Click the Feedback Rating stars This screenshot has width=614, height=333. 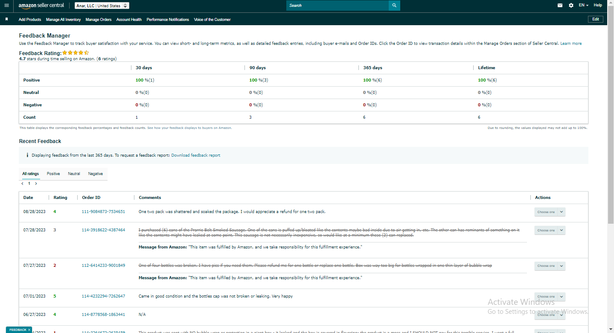click(x=76, y=53)
